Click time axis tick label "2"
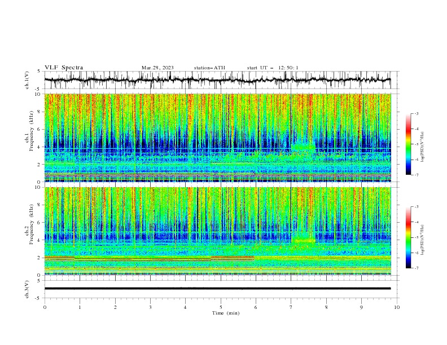The width and height of the screenshot is (447, 345). pyautogui.click(x=115, y=307)
